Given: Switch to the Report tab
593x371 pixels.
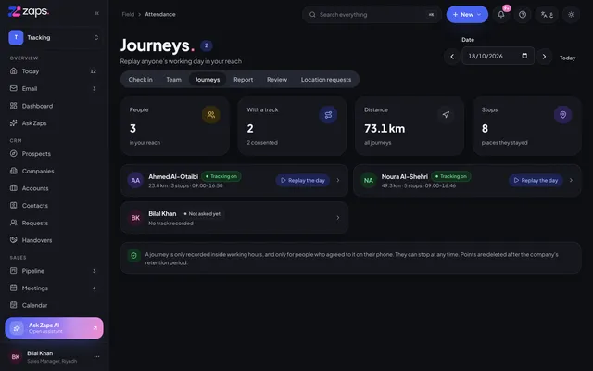Looking at the screenshot, I should tap(243, 80).
